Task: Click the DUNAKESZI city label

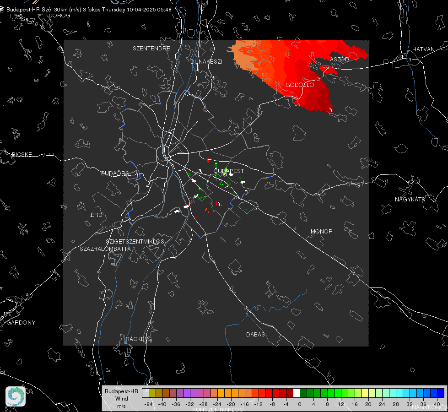Action: [x=206, y=61]
